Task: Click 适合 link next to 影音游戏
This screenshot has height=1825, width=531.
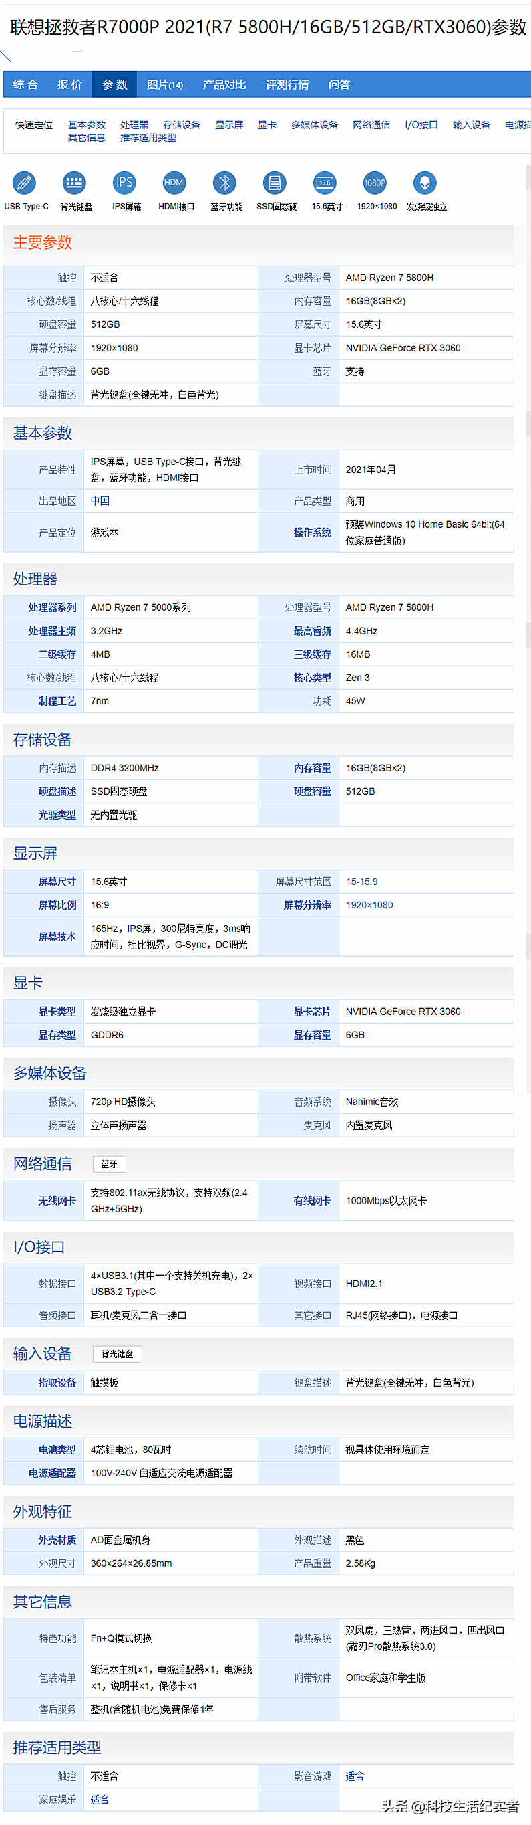Action: click(355, 1776)
